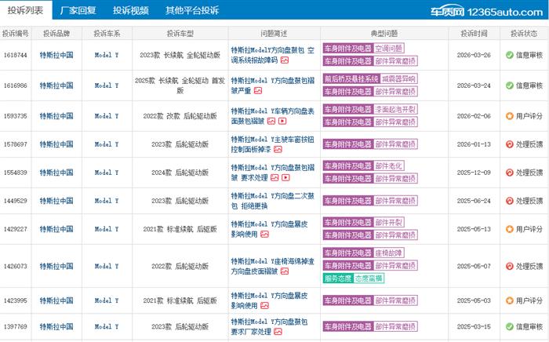The height and width of the screenshot is (342, 549).
Task: Open the 投诉视频 tab
Action: click(x=130, y=11)
